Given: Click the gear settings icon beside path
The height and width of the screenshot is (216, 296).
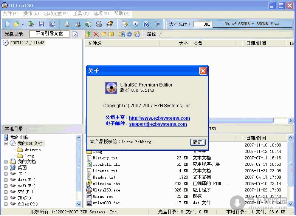Looking at the screenshot, I should 129,34.
